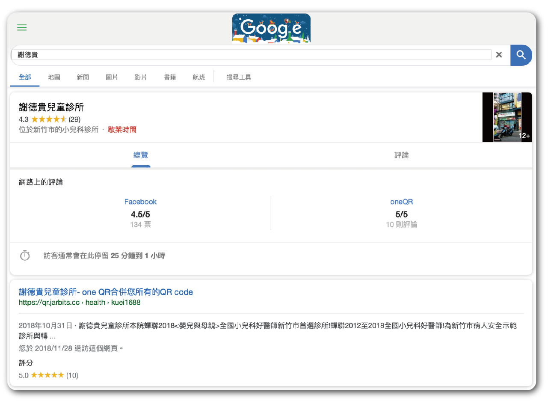Switch to the 評論 tab of the clinic card

pyautogui.click(x=401, y=155)
